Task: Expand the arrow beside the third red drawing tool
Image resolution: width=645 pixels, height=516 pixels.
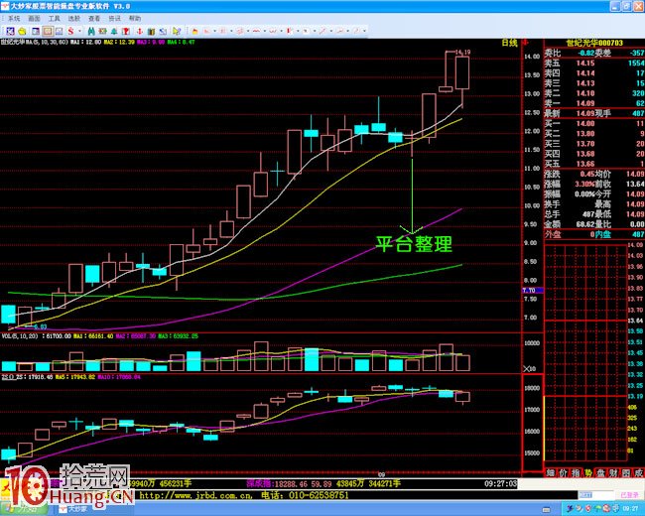Action: coord(248,31)
